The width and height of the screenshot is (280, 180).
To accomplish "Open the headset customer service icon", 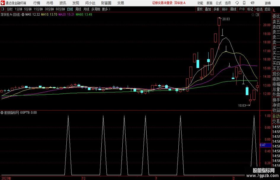I will point(237,3).
